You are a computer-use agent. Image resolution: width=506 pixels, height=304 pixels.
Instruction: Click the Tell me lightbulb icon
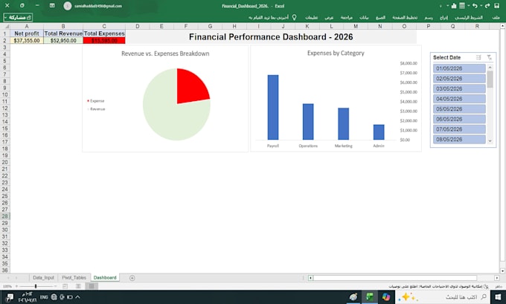click(x=295, y=17)
